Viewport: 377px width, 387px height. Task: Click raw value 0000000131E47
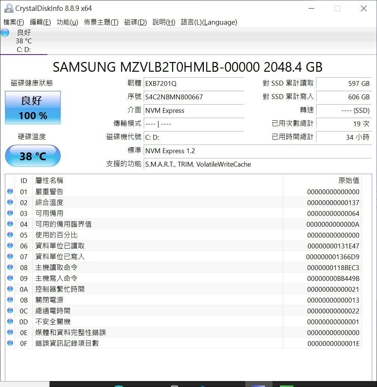coord(333,246)
